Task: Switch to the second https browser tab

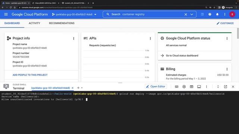Action: coord(46,3)
